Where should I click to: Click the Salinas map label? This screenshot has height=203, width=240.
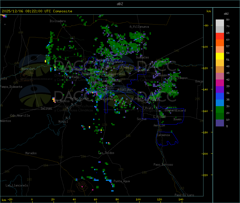click(x=46, y=108)
